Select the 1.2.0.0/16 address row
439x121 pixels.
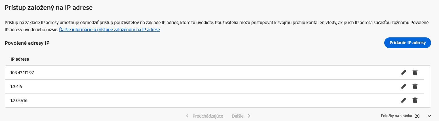point(19,101)
